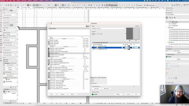Select the Wall use-with icon in Composites
The width and height of the screenshot is (189, 106).
tap(93, 34)
